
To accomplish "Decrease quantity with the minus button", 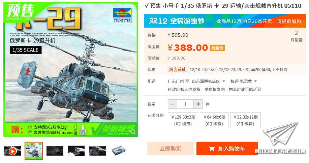I will [173, 104].
